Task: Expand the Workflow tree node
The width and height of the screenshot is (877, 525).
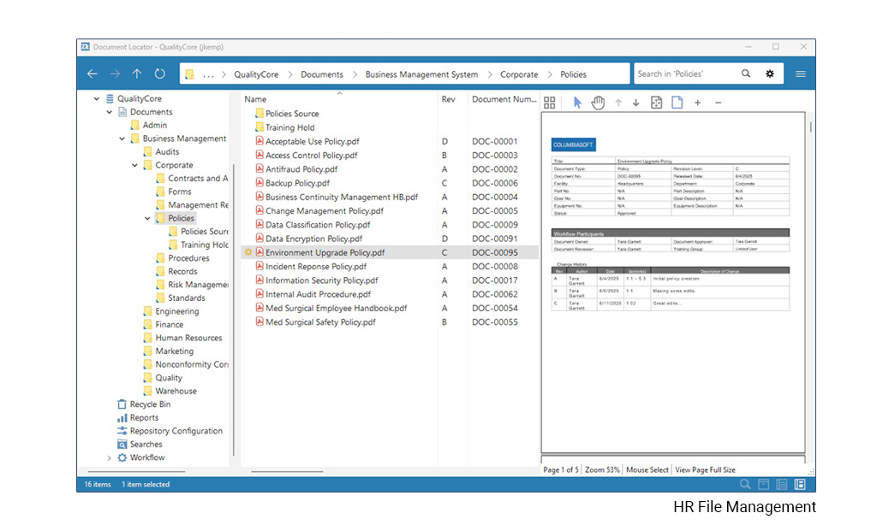Action: pos(109,458)
